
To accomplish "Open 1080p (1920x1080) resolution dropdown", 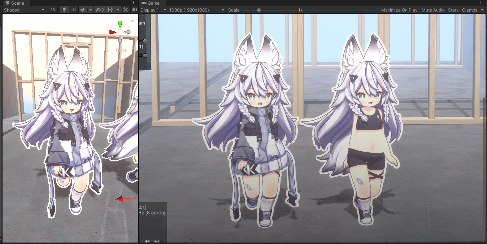I will pyautogui.click(x=197, y=10).
